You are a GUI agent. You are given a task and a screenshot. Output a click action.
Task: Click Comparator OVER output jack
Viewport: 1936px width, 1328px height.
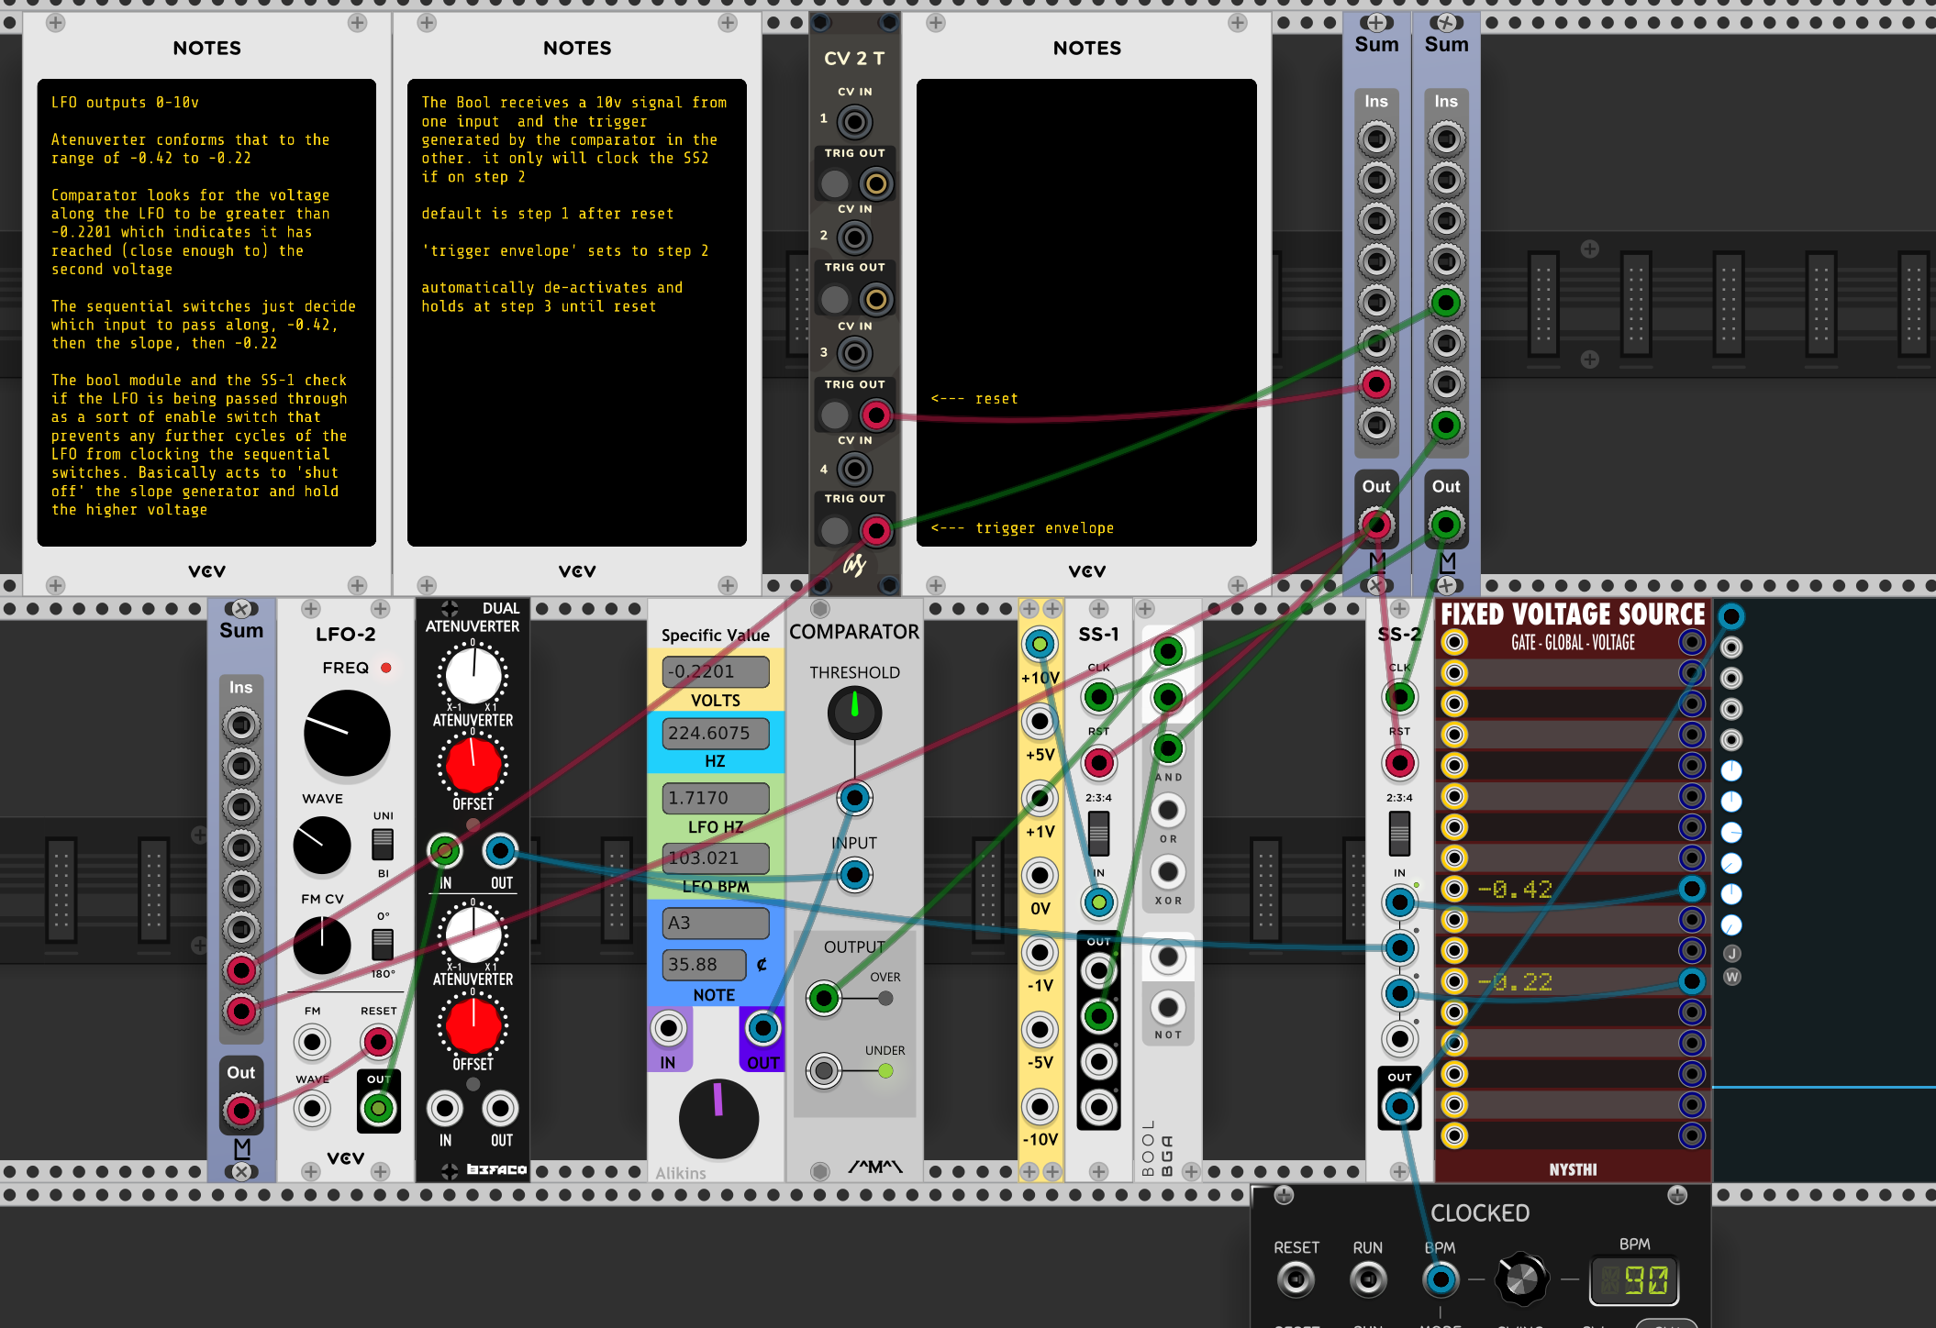pyautogui.click(x=824, y=998)
